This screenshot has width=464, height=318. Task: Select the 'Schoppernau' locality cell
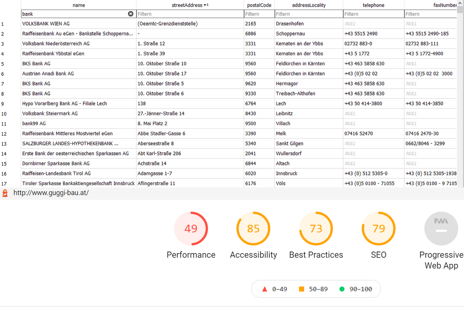309,34
